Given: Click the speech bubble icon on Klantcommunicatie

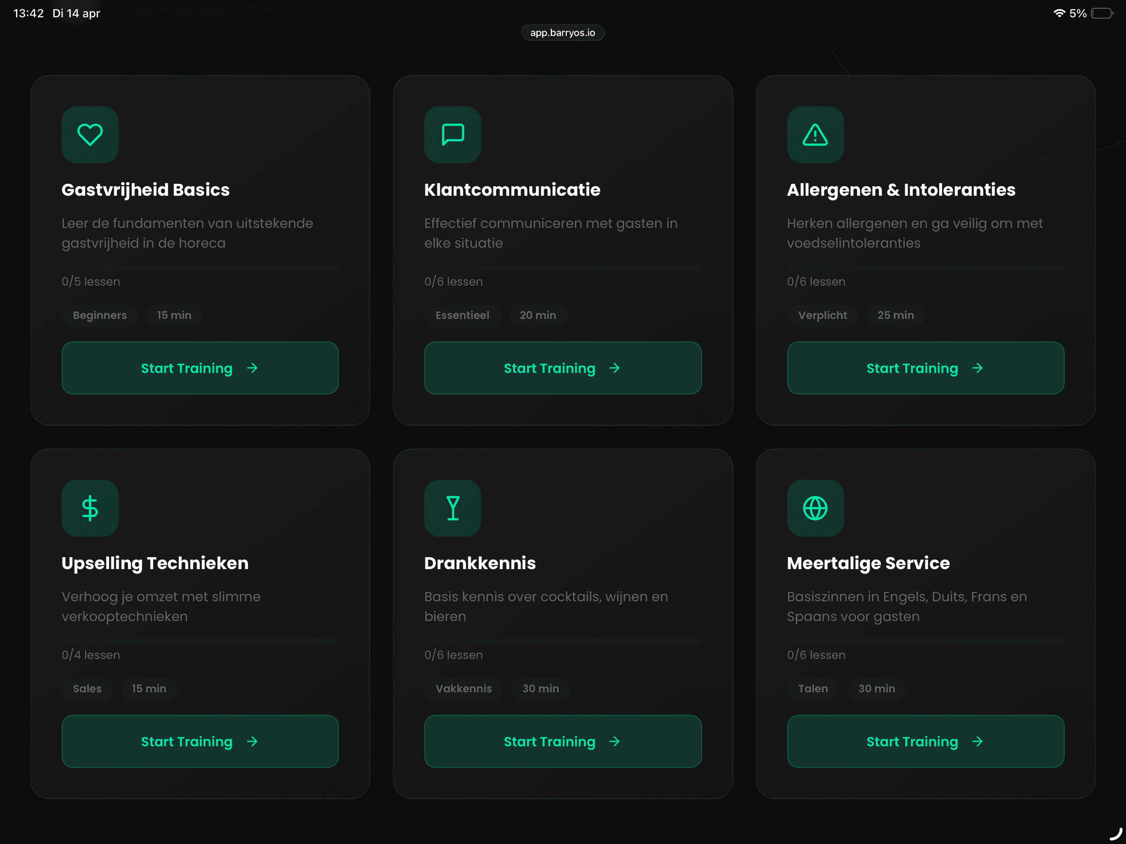Looking at the screenshot, I should (x=453, y=135).
